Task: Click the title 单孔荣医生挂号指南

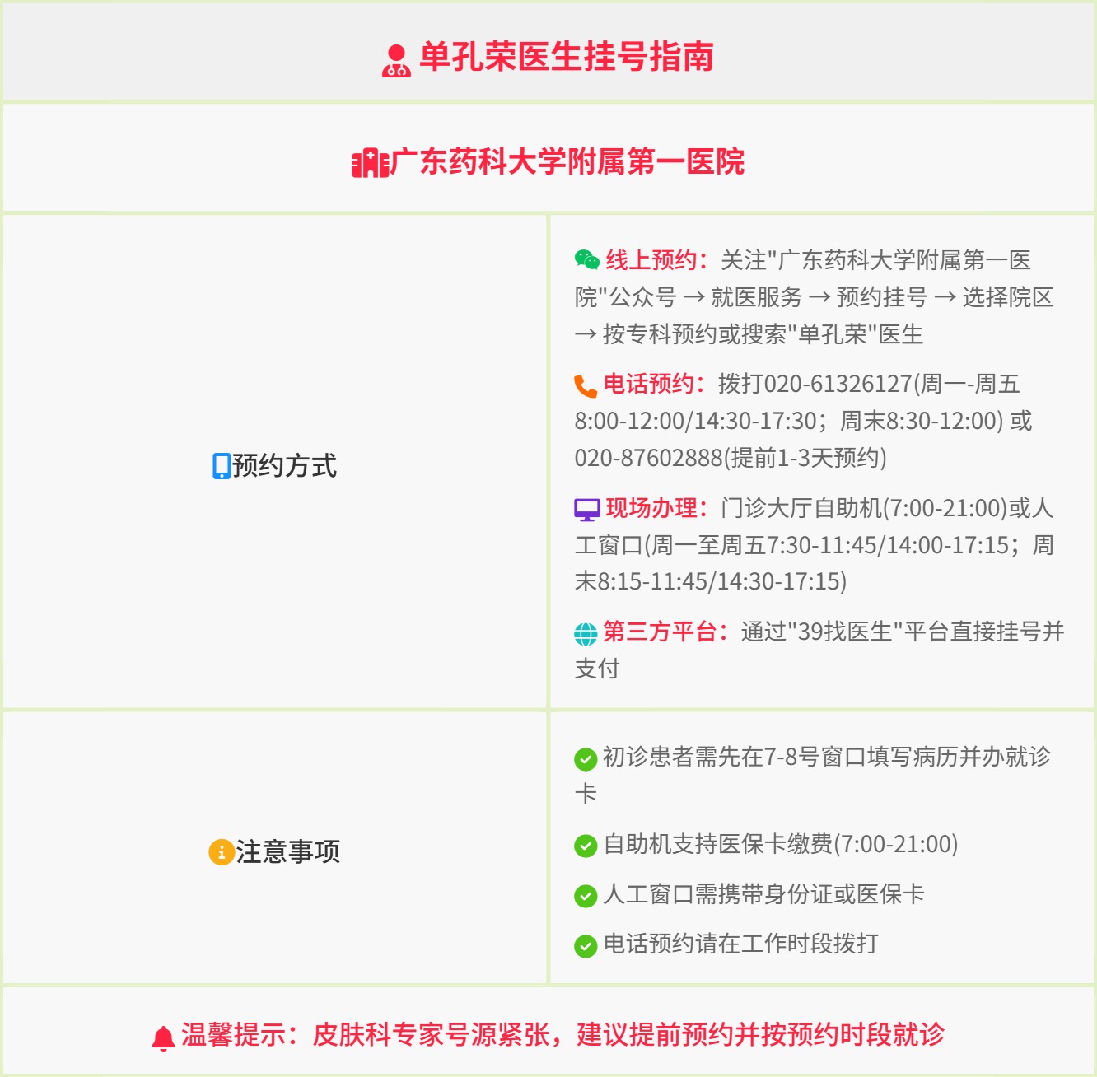Action: [567, 57]
